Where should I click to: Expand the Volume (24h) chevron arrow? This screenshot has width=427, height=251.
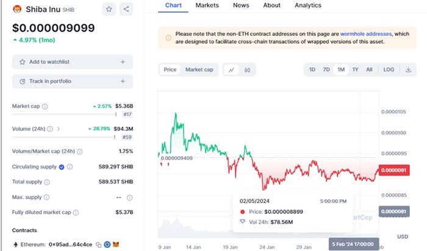[59, 129]
